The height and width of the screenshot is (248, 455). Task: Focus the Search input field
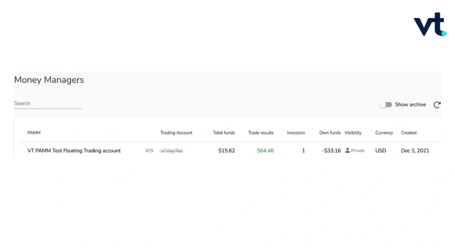pos(48,103)
